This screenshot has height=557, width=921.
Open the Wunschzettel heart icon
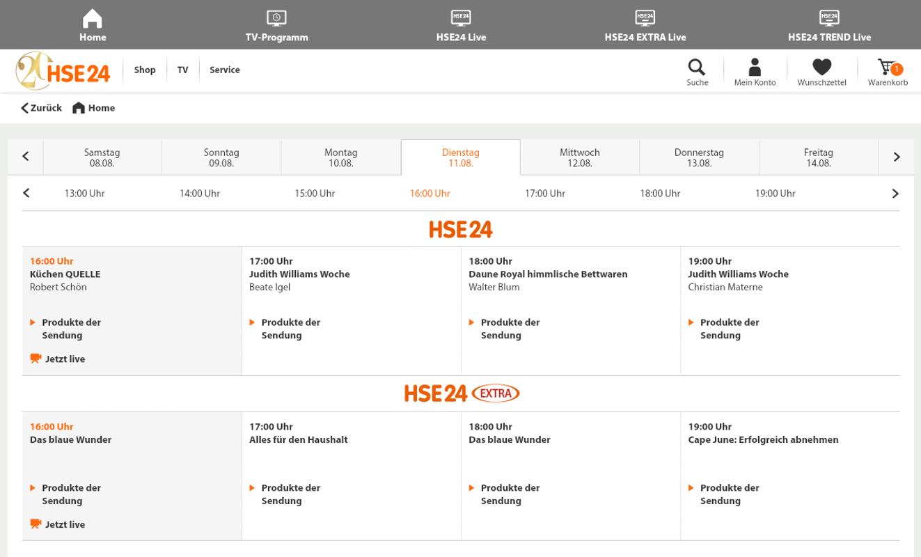coord(821,67)
